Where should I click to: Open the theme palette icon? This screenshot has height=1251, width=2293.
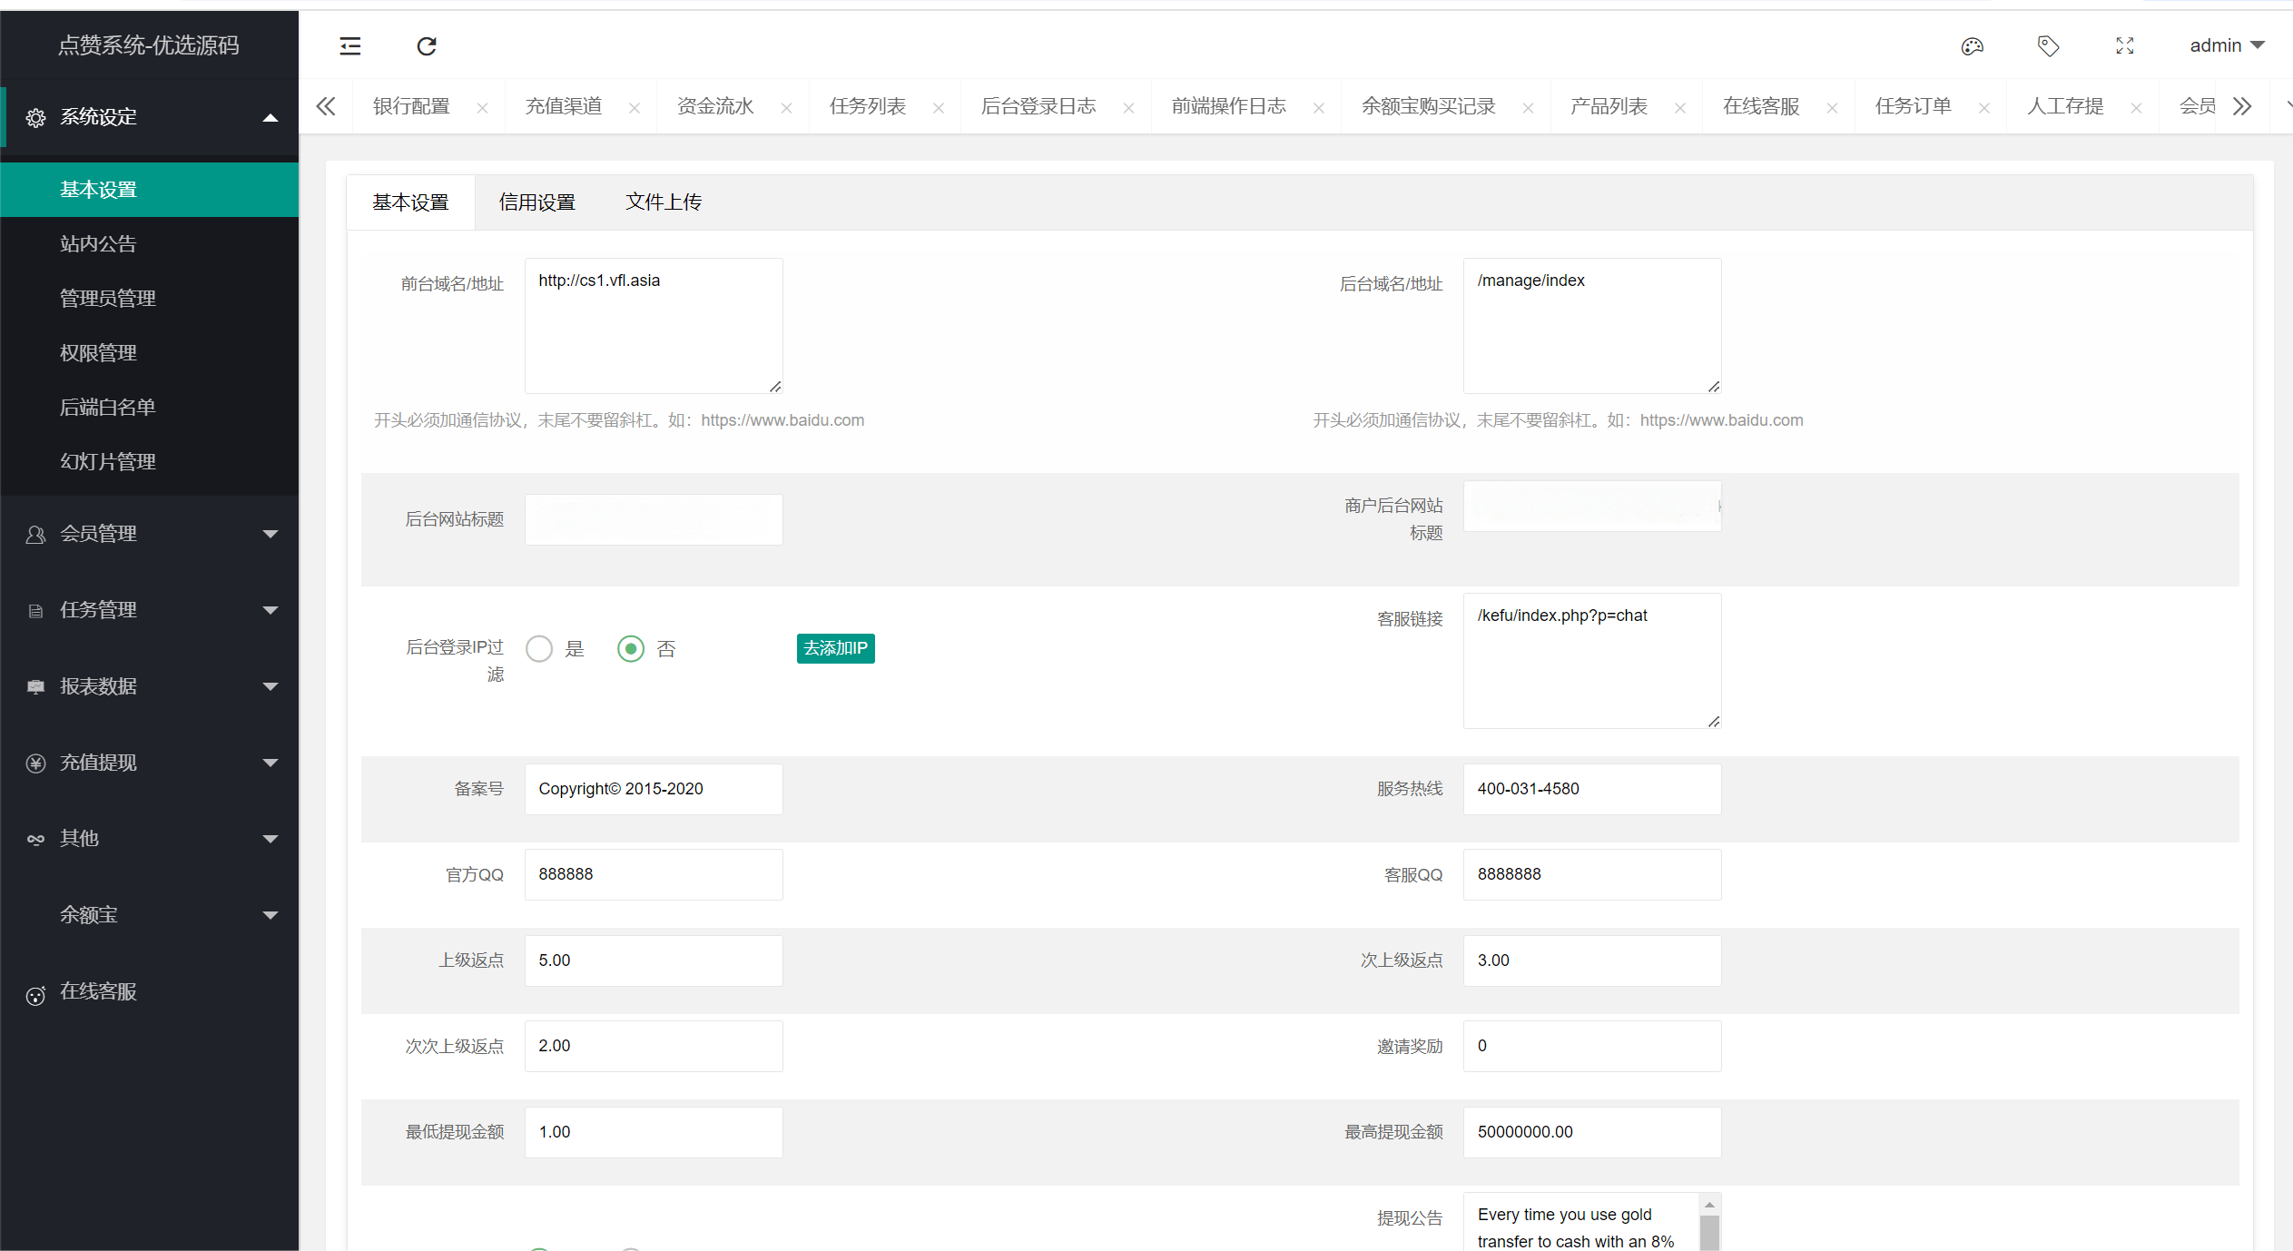(1972, 46)
